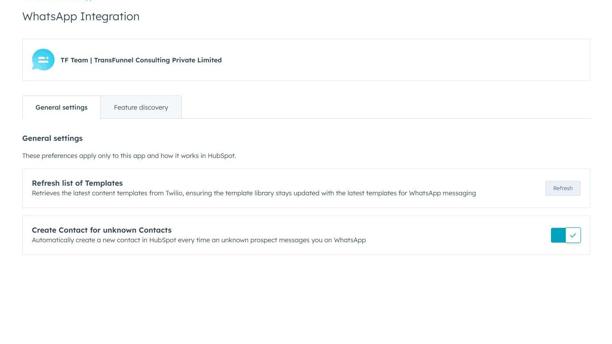This screenshot has width=612, height=344.
Task: Click the General settings section heading
Action: point(52,138)
